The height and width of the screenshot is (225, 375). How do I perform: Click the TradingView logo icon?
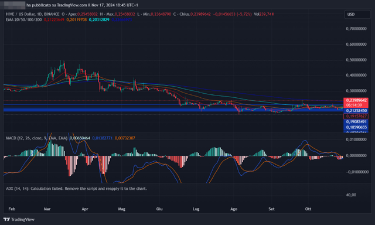click(x=6, y=220)
